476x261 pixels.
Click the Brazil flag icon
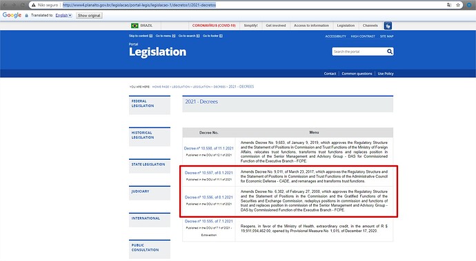click(135, 25)
